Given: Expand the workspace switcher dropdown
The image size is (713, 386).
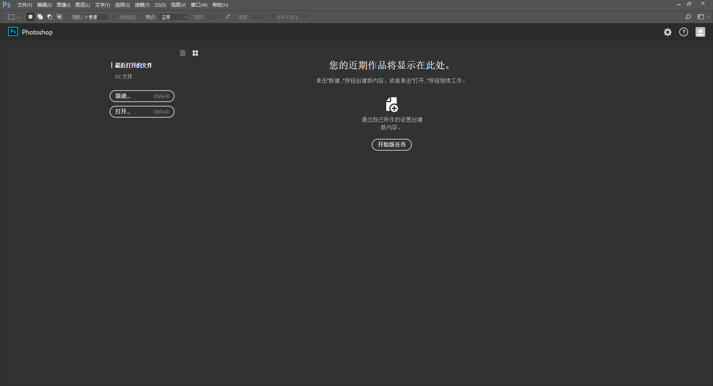Looking at the screenshot, I should 704,17.
